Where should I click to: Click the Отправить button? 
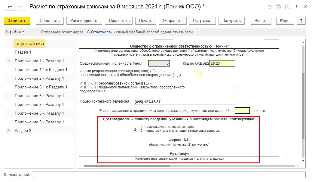tap(173, 21)
